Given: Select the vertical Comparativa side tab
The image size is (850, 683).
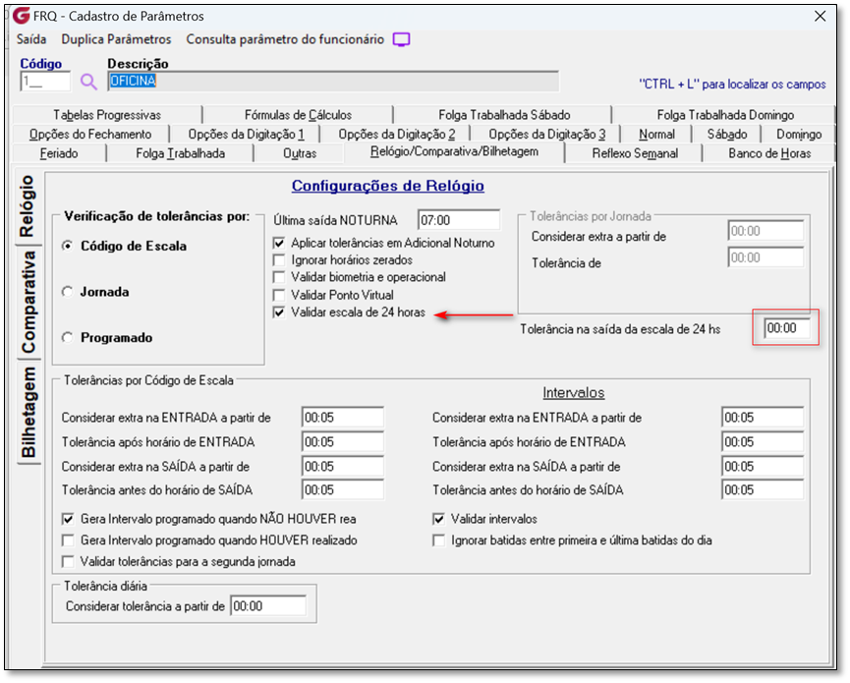Looking at the screenshot, I should pos(28,302).
